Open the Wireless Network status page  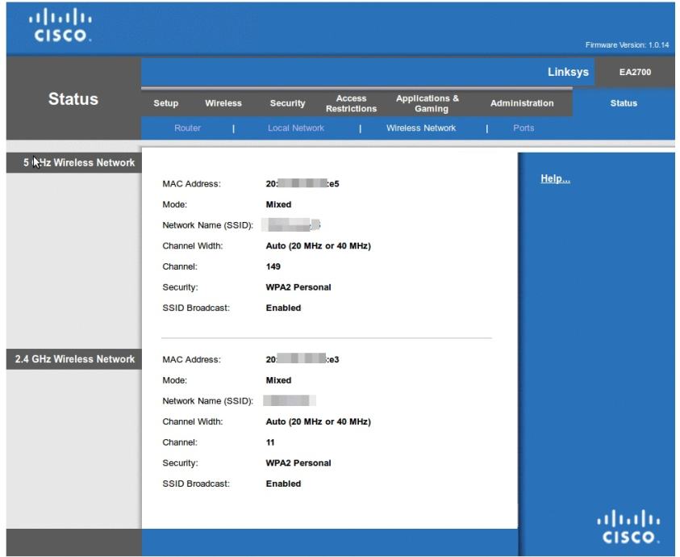point(423,127)
